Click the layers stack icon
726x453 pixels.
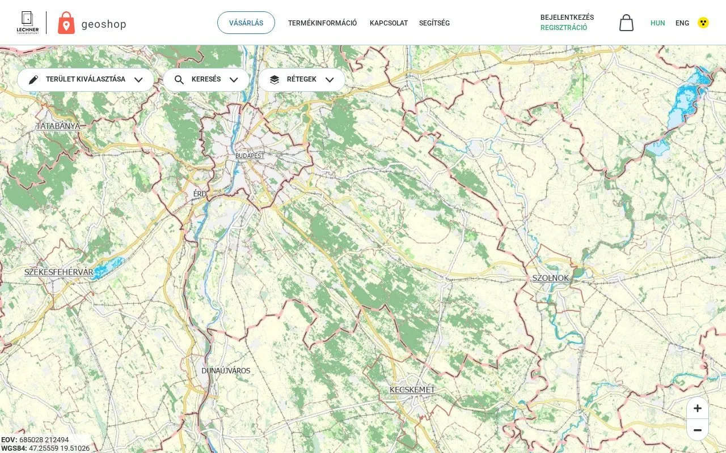tap(275, 80)
